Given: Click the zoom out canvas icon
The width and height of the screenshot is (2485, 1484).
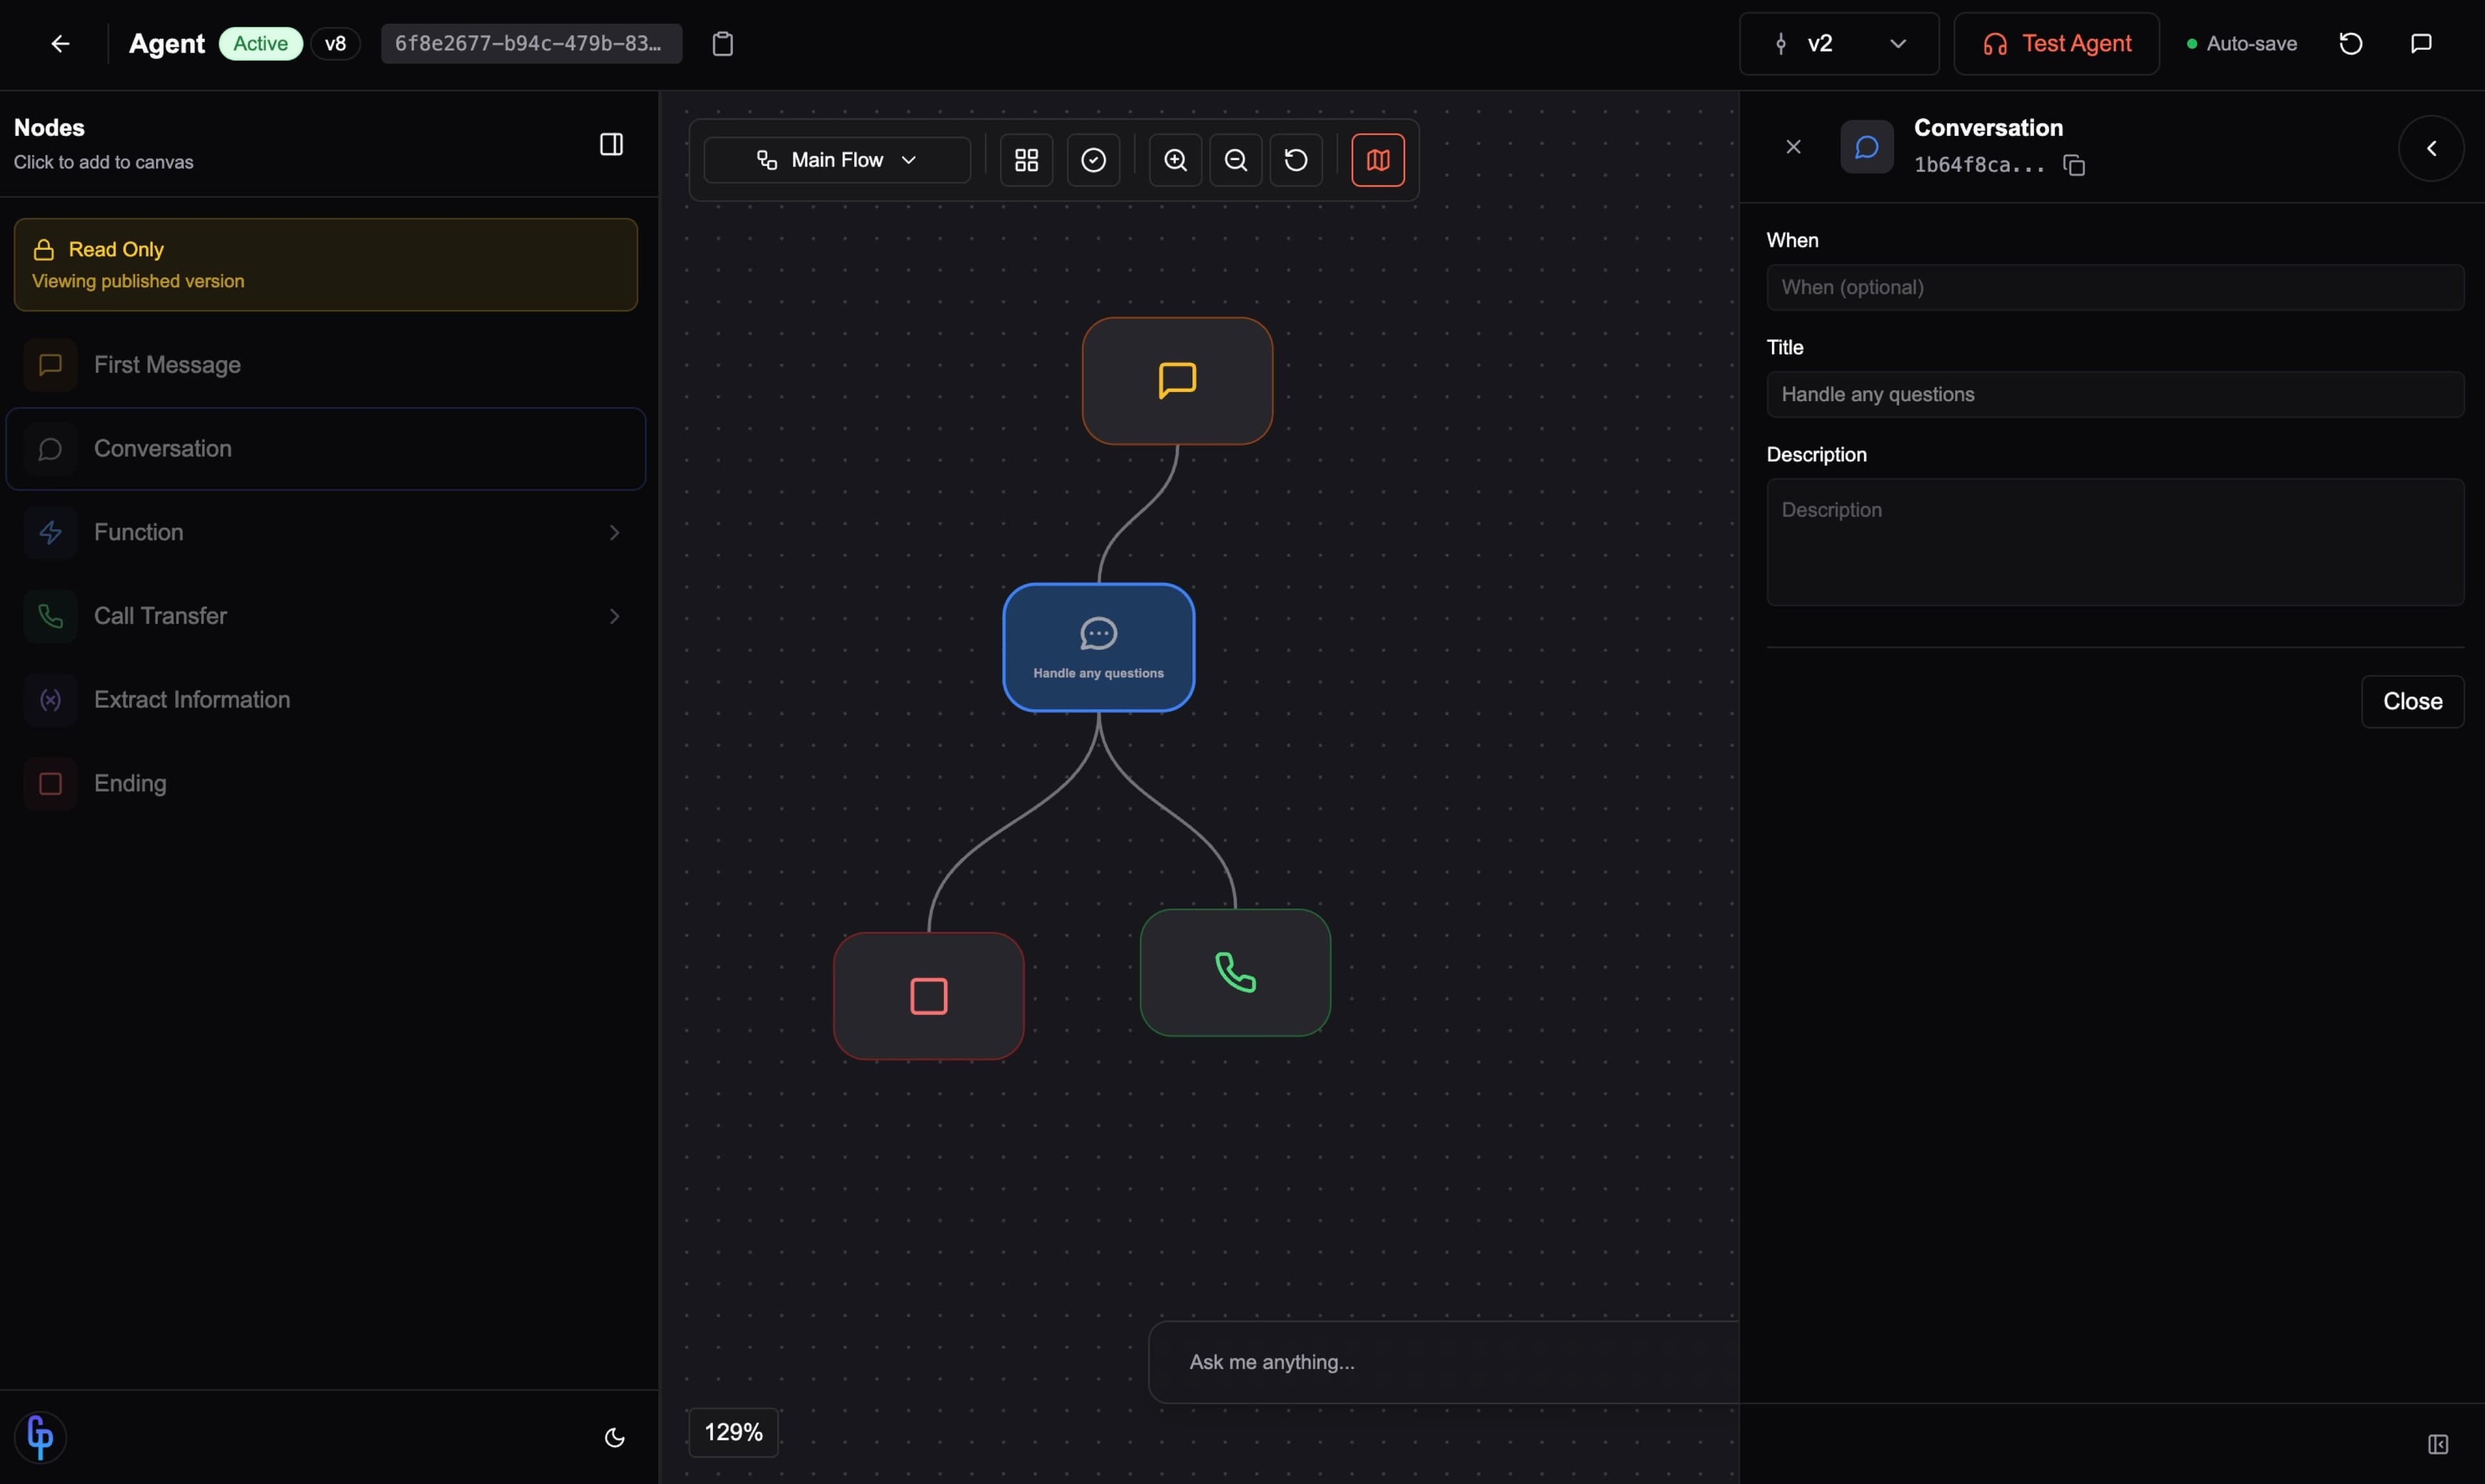Looking at the screenshot, I should 1235,160.
